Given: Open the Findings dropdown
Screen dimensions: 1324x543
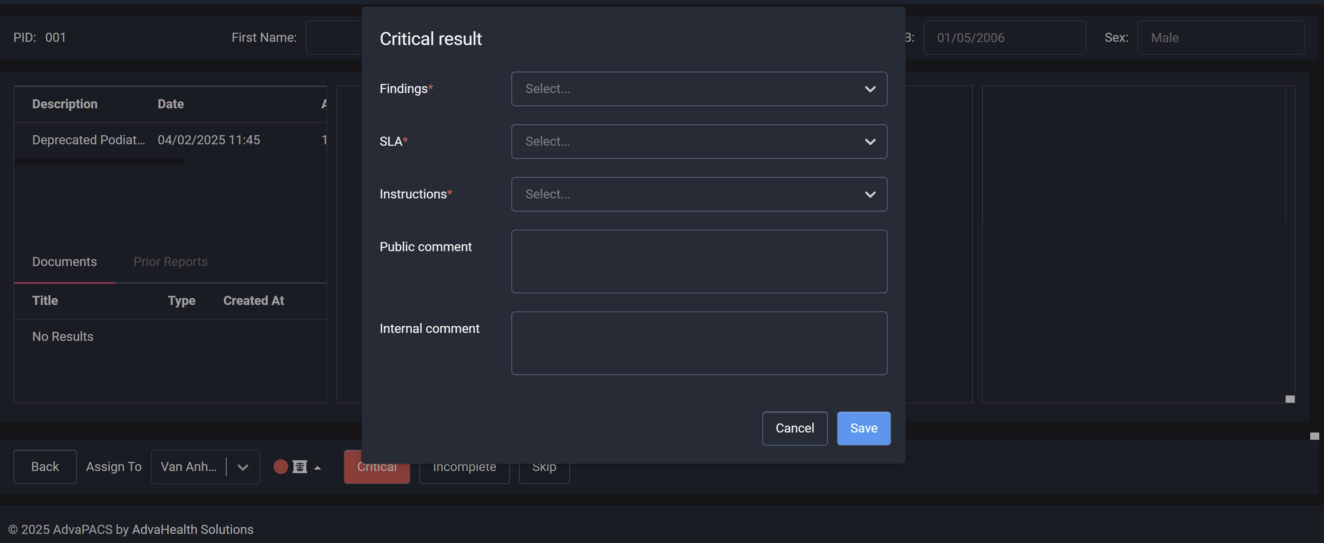Looking at the screenshot, I should coord(699,89).
